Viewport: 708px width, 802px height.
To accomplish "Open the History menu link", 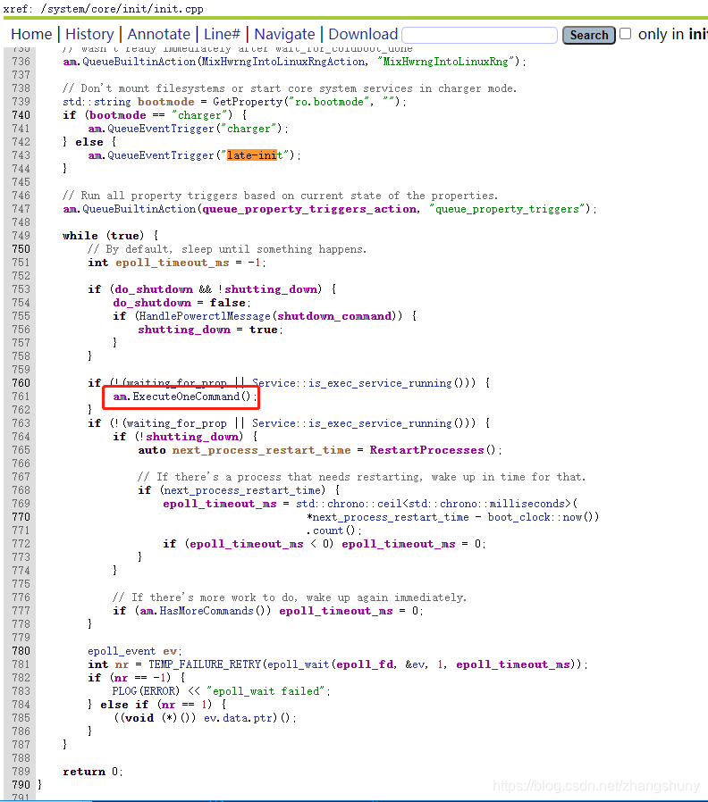I will [89, 34].
